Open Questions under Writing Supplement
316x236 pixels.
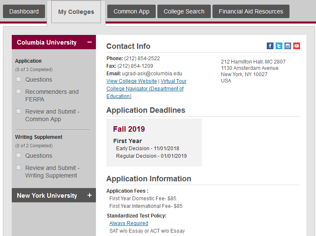pos(39,156)
